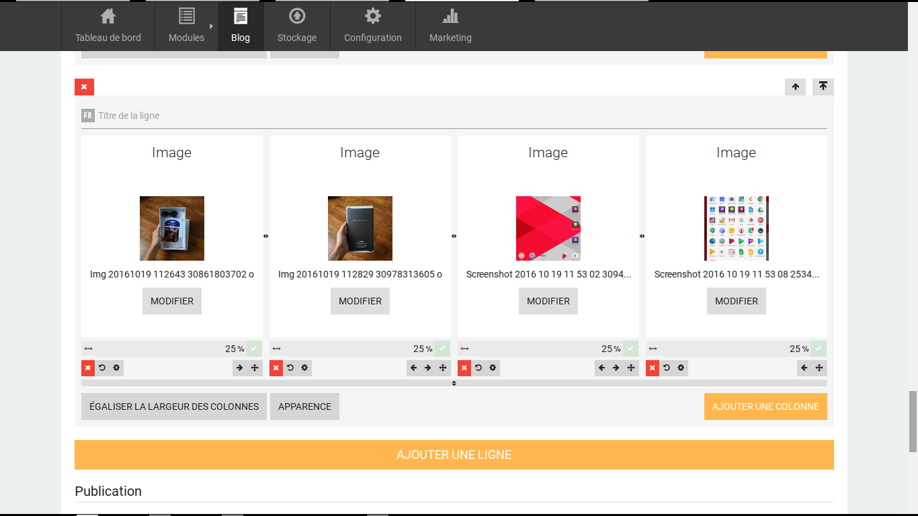
Task: Confirm the 25% width of the first column
Action: (x=254, y=349)
